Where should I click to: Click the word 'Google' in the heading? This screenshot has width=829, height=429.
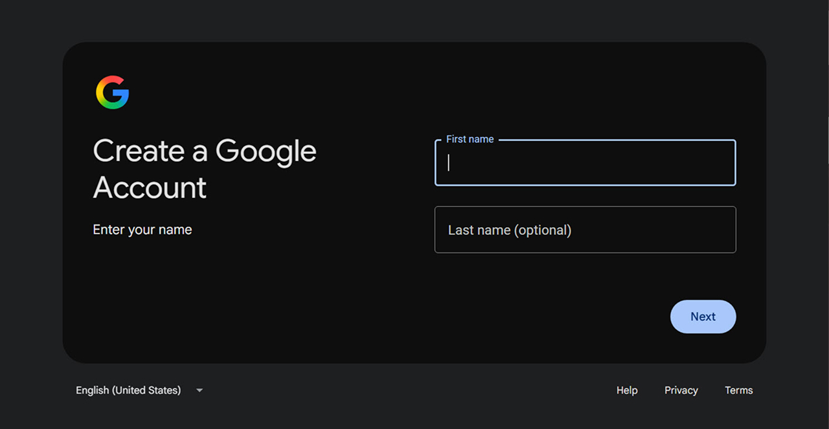[266, 152]
